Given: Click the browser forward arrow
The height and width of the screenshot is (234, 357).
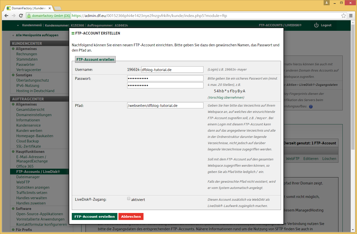Looking at the screenshot, I should [14, 16].
